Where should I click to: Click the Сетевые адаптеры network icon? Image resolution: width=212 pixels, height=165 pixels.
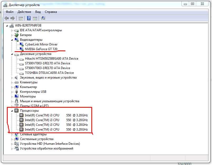click(17, 134)
